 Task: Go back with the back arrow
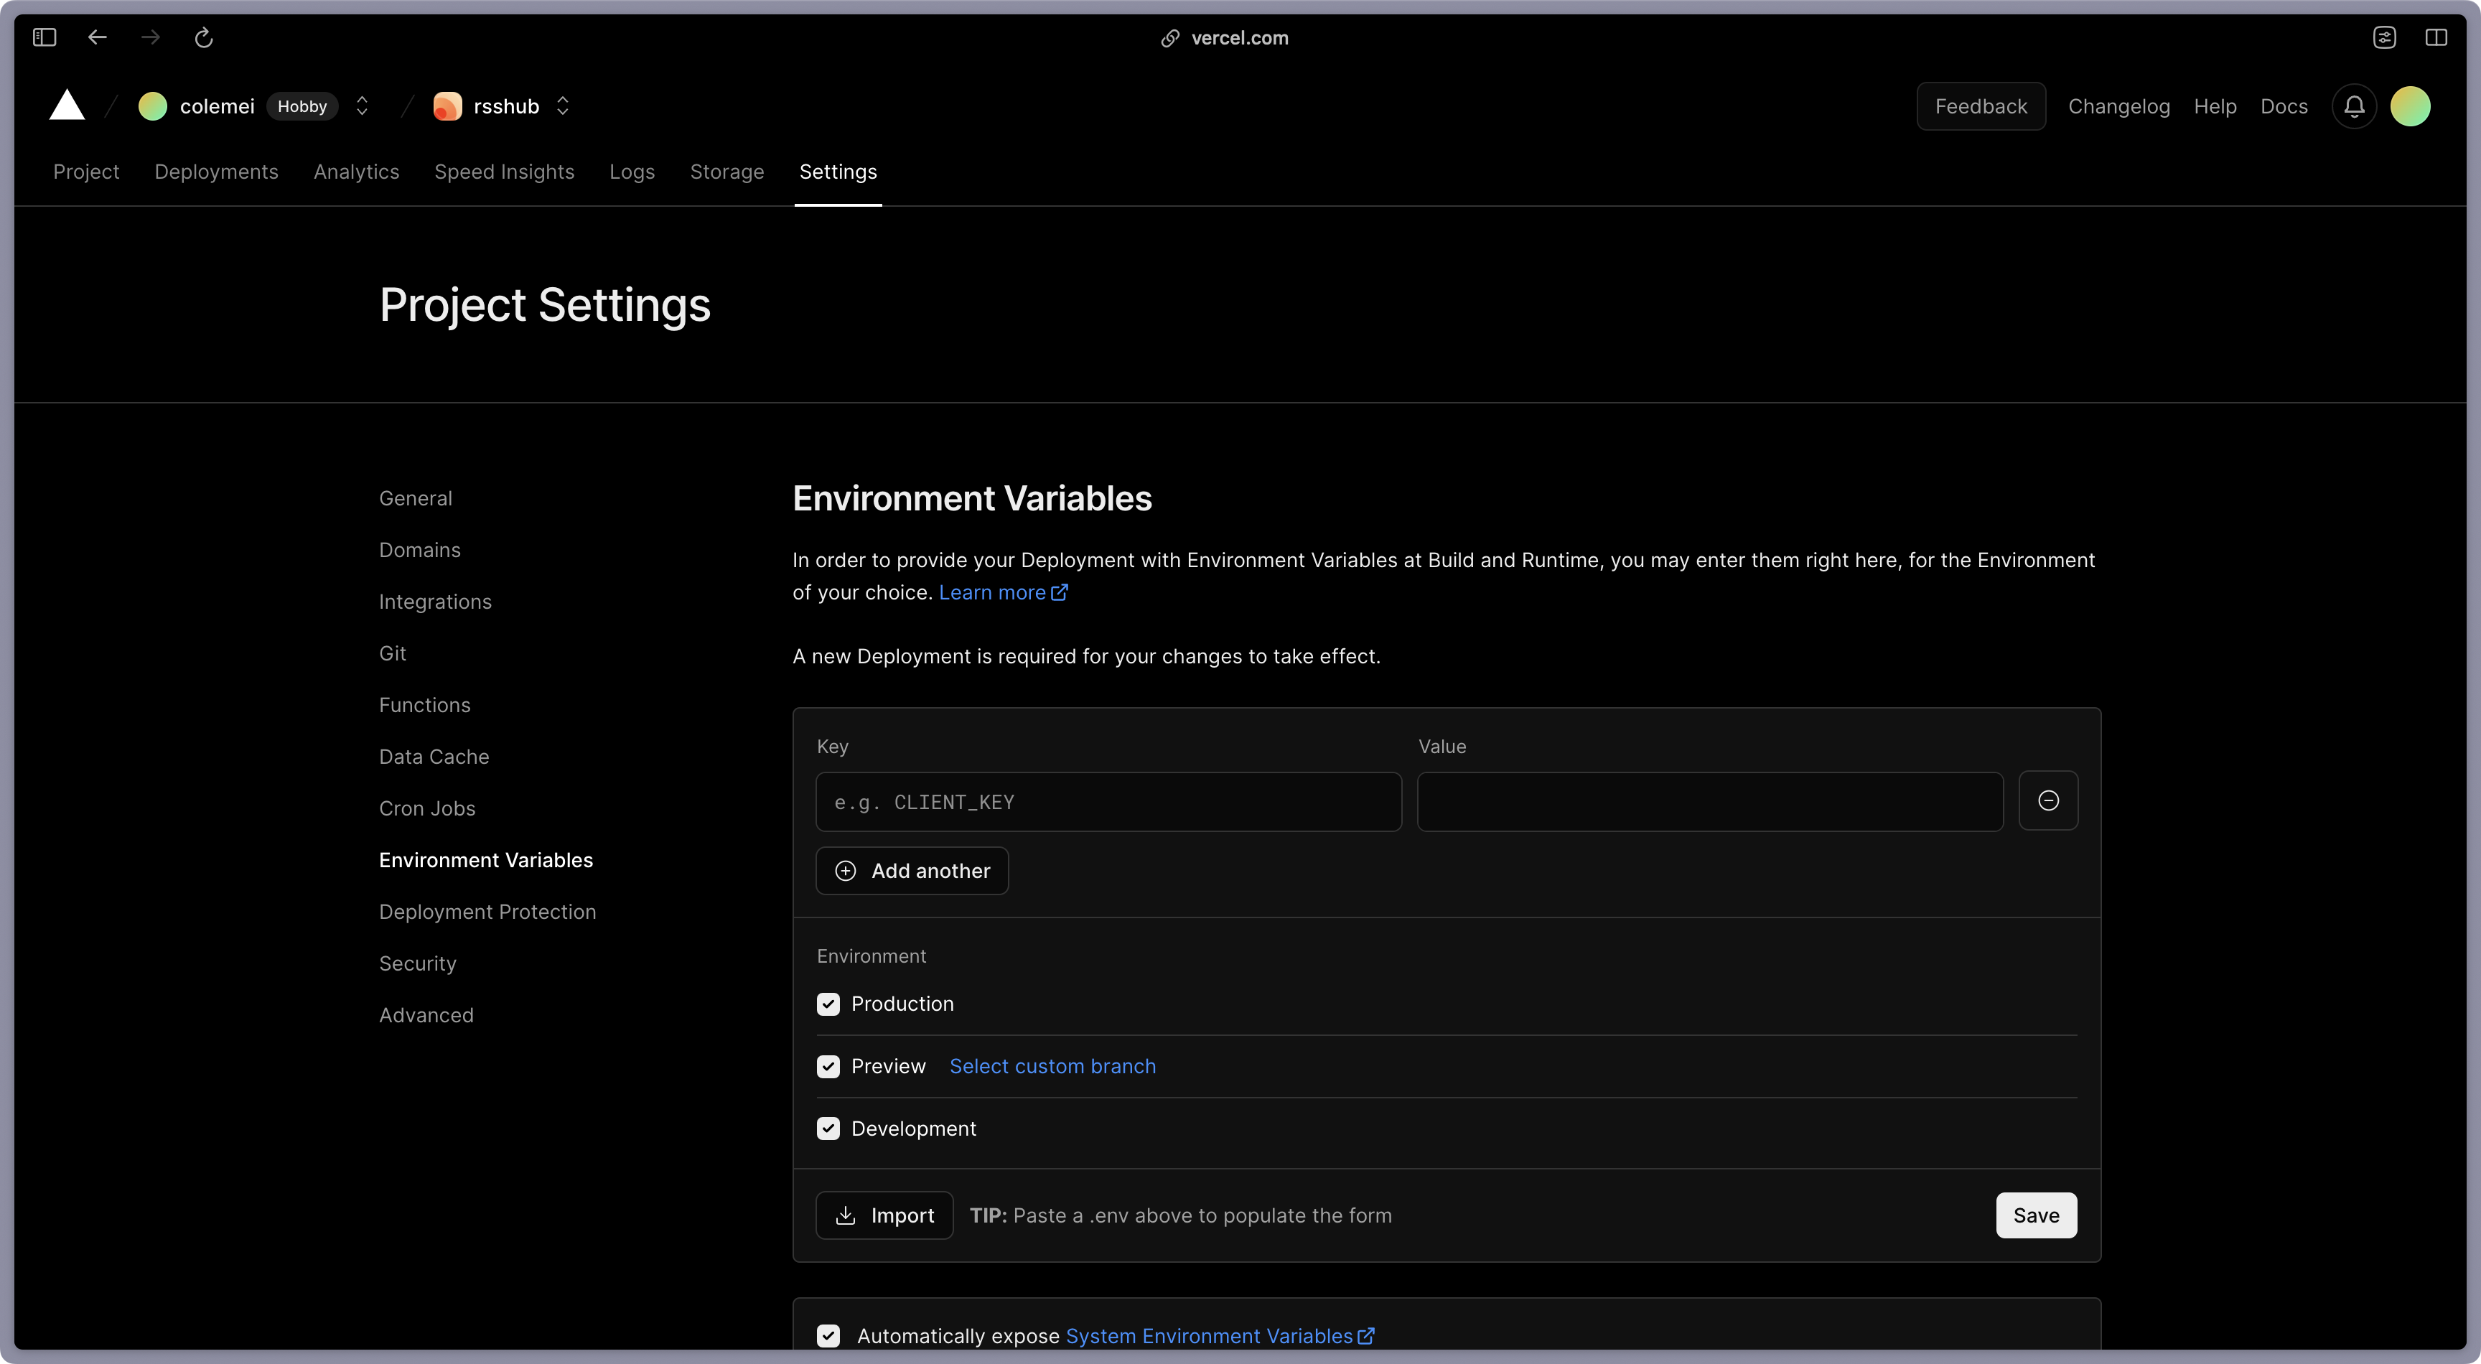(x=98, y=37)
